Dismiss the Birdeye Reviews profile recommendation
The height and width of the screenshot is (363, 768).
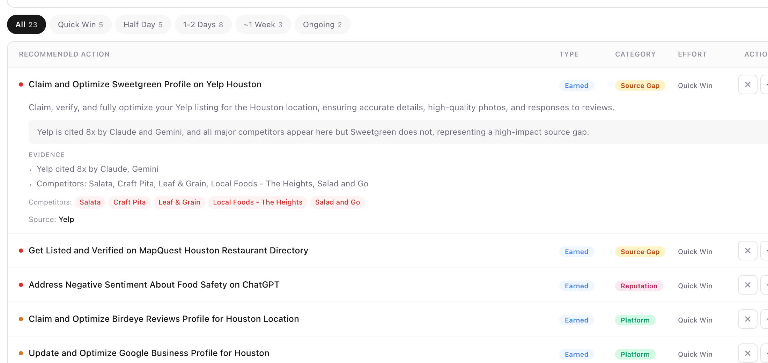[747, 319]
